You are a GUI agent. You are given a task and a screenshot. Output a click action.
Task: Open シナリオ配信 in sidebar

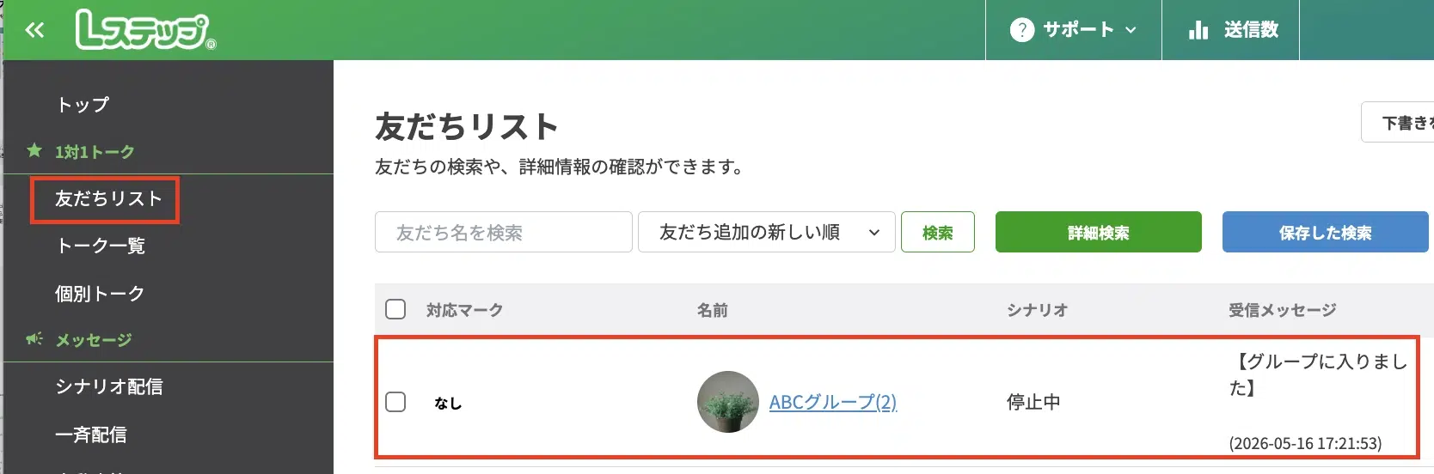[x=109, y=387]
